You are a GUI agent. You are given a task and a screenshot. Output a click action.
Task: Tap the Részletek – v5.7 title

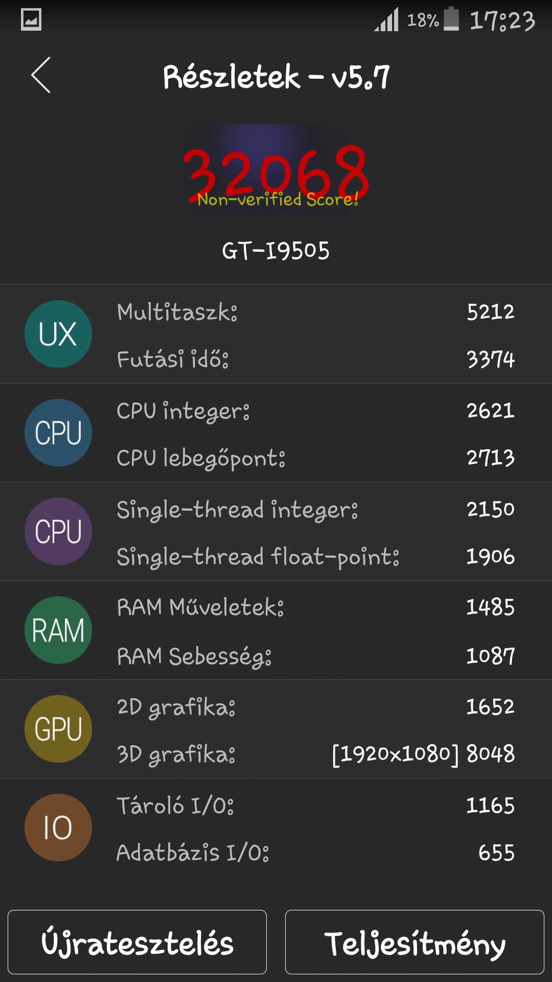point(276,77)
